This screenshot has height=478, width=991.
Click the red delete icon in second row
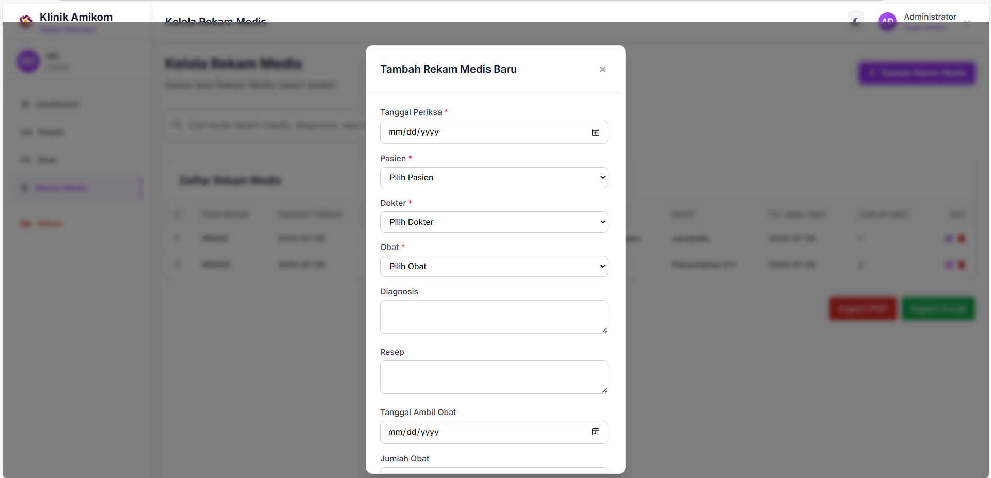[962, 265]
